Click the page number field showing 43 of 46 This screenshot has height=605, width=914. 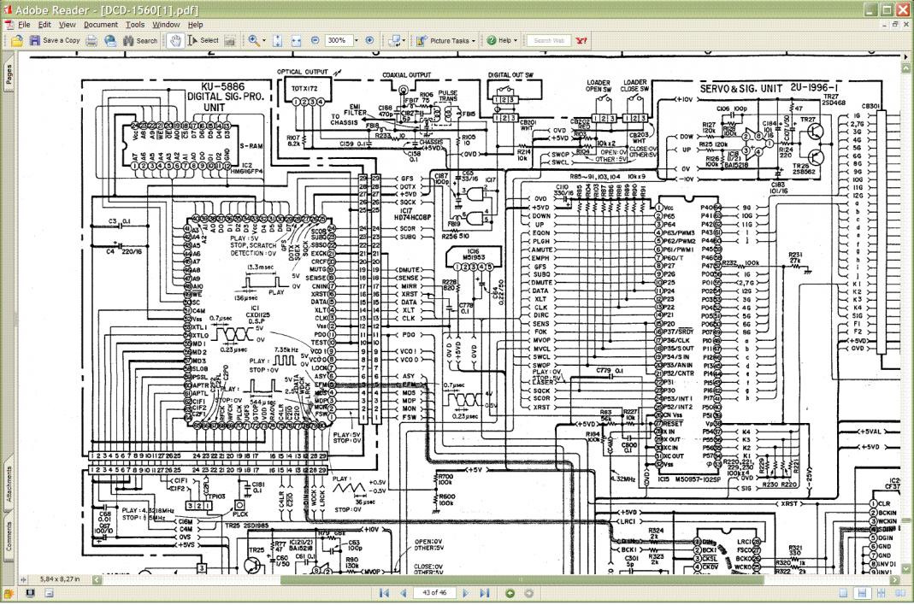[434, 593]
